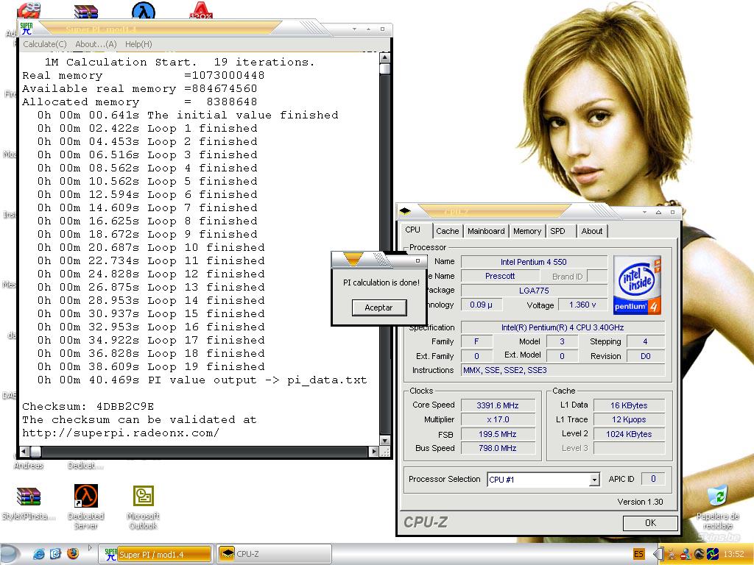Click the PI value output -> pi_data.txt line
Viewport: 754px width, 565px height.
[202, 380]
